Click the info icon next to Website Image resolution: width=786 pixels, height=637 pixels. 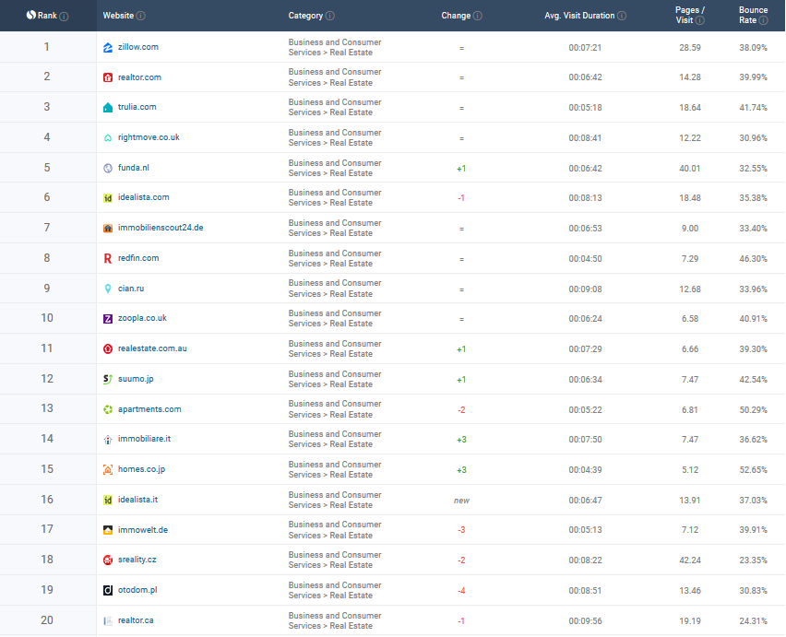[141, 16]
